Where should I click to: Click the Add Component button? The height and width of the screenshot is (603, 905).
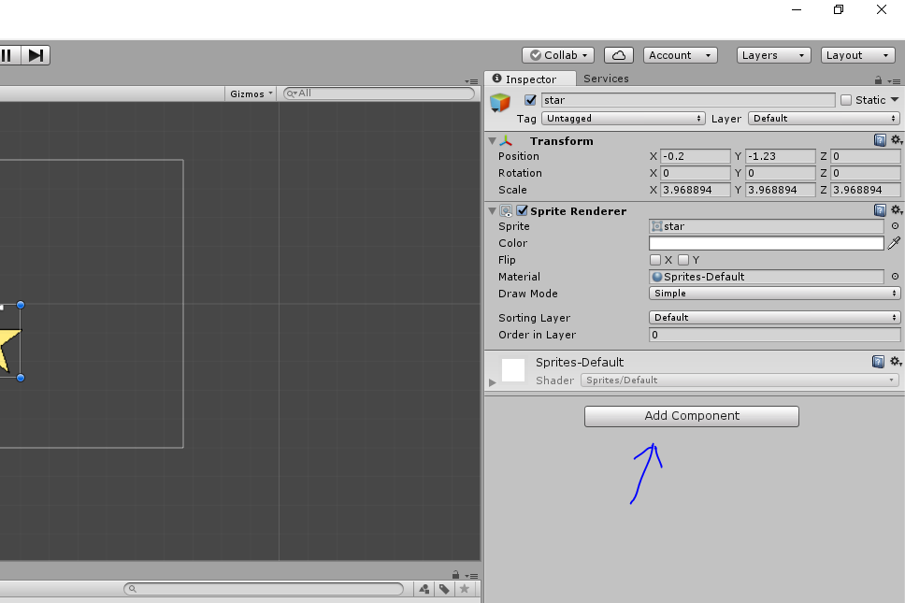tap(692, 416)
